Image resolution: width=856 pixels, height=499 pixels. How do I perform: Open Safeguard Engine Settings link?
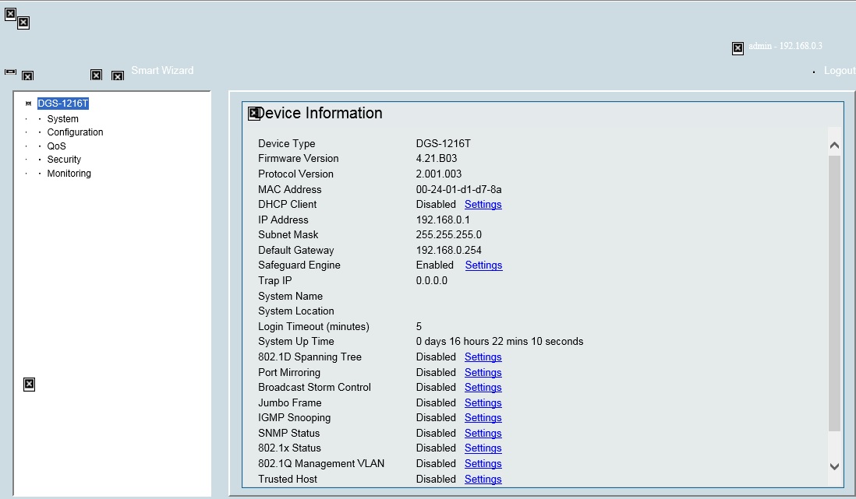483,265
